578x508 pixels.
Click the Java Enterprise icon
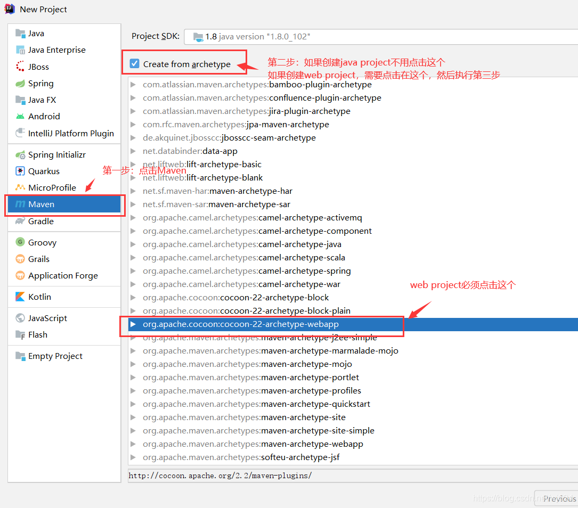click(x=20, y=50)
